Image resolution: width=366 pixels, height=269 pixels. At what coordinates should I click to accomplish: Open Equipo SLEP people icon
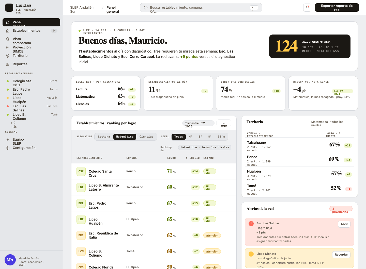coord(8,140)
